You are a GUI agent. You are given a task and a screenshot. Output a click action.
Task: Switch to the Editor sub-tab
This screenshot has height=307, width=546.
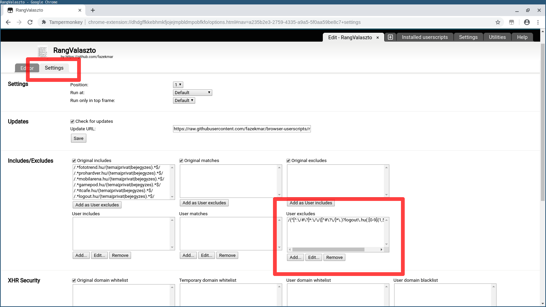27,68
